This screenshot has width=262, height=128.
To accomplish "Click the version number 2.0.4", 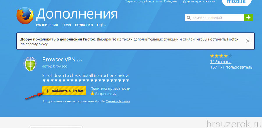I will (79, 60).
